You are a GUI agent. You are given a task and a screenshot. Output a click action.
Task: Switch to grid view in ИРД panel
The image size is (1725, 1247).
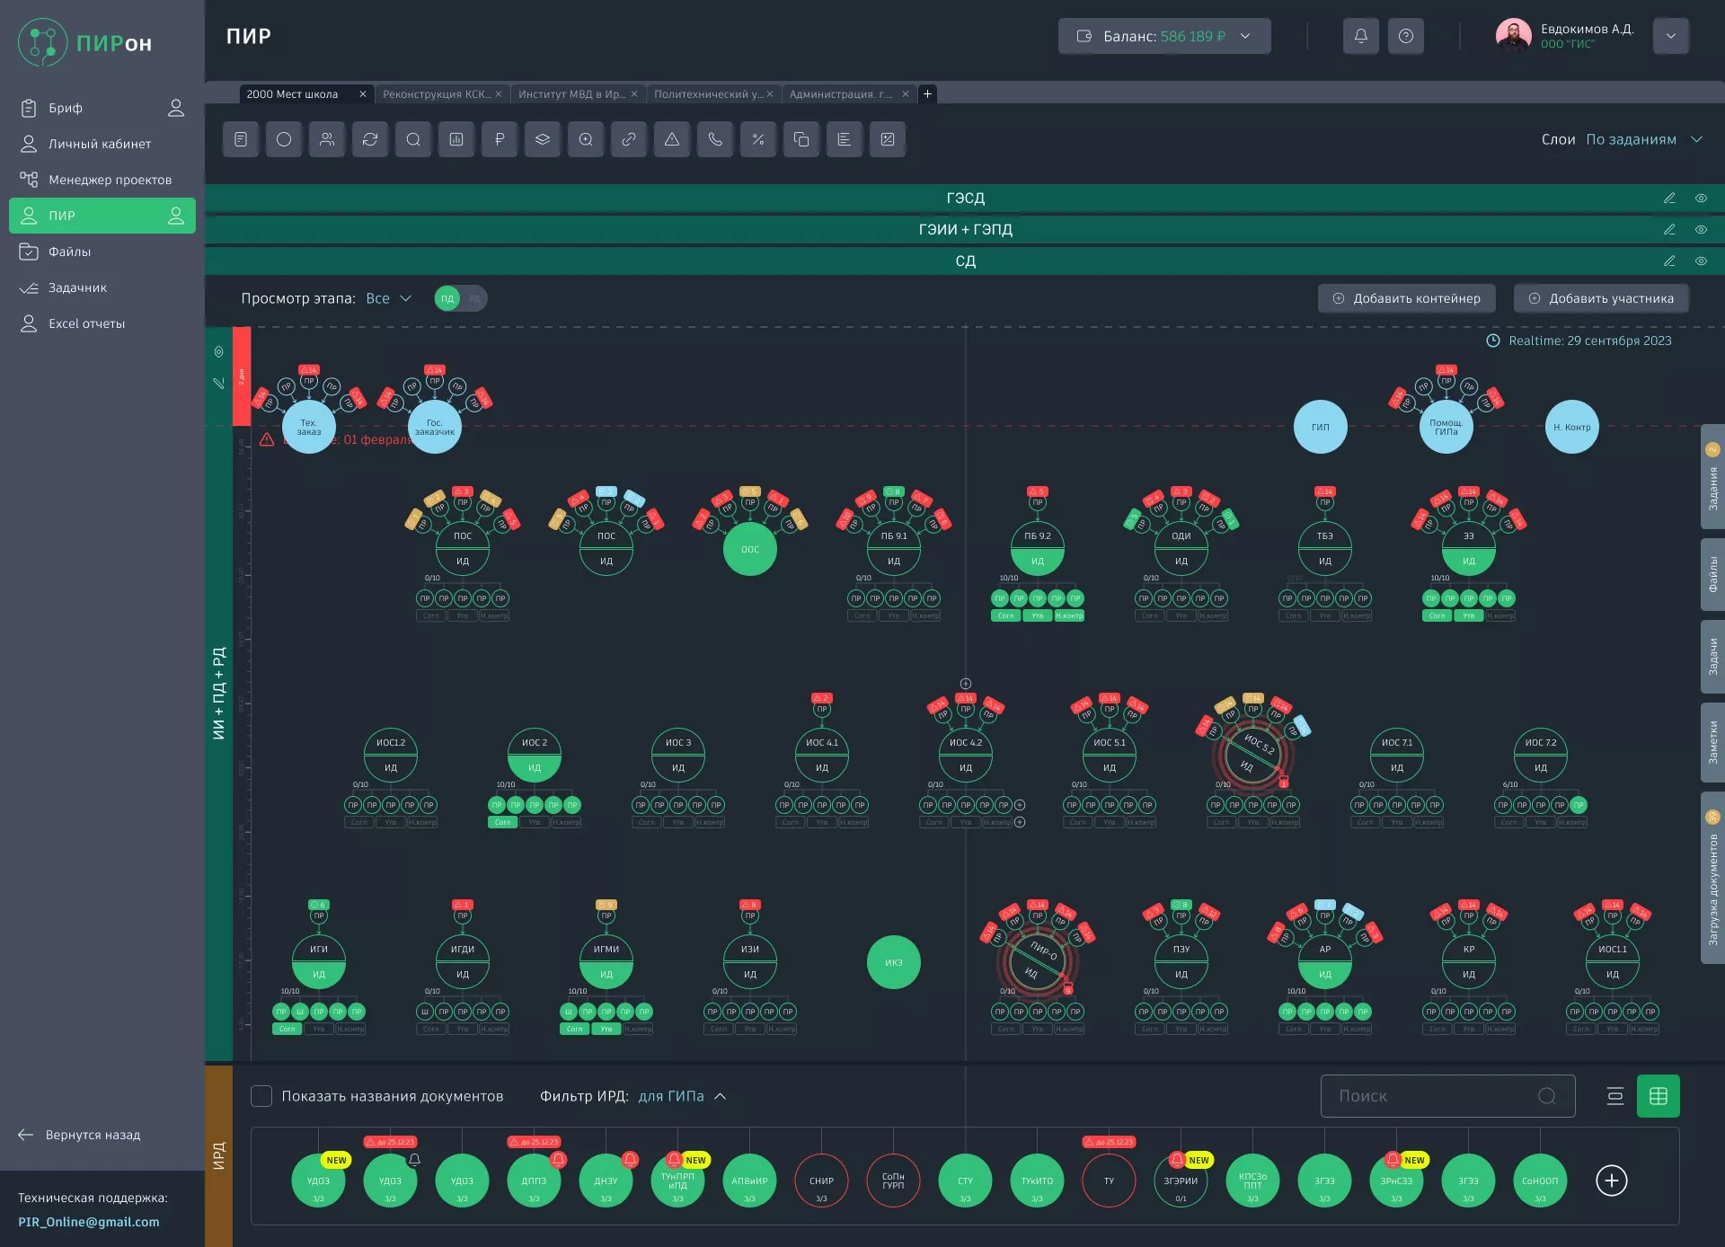[1658, 1096]
